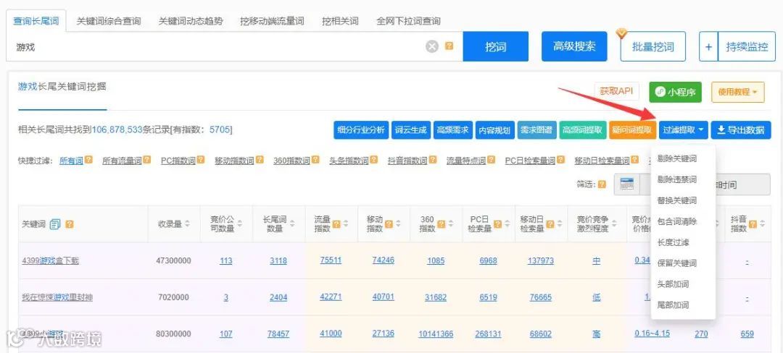Switch to the 挖相关词 tab
The height and width of the screenshot is (353, 783).
pyautogui.click(x=340, y=22)
